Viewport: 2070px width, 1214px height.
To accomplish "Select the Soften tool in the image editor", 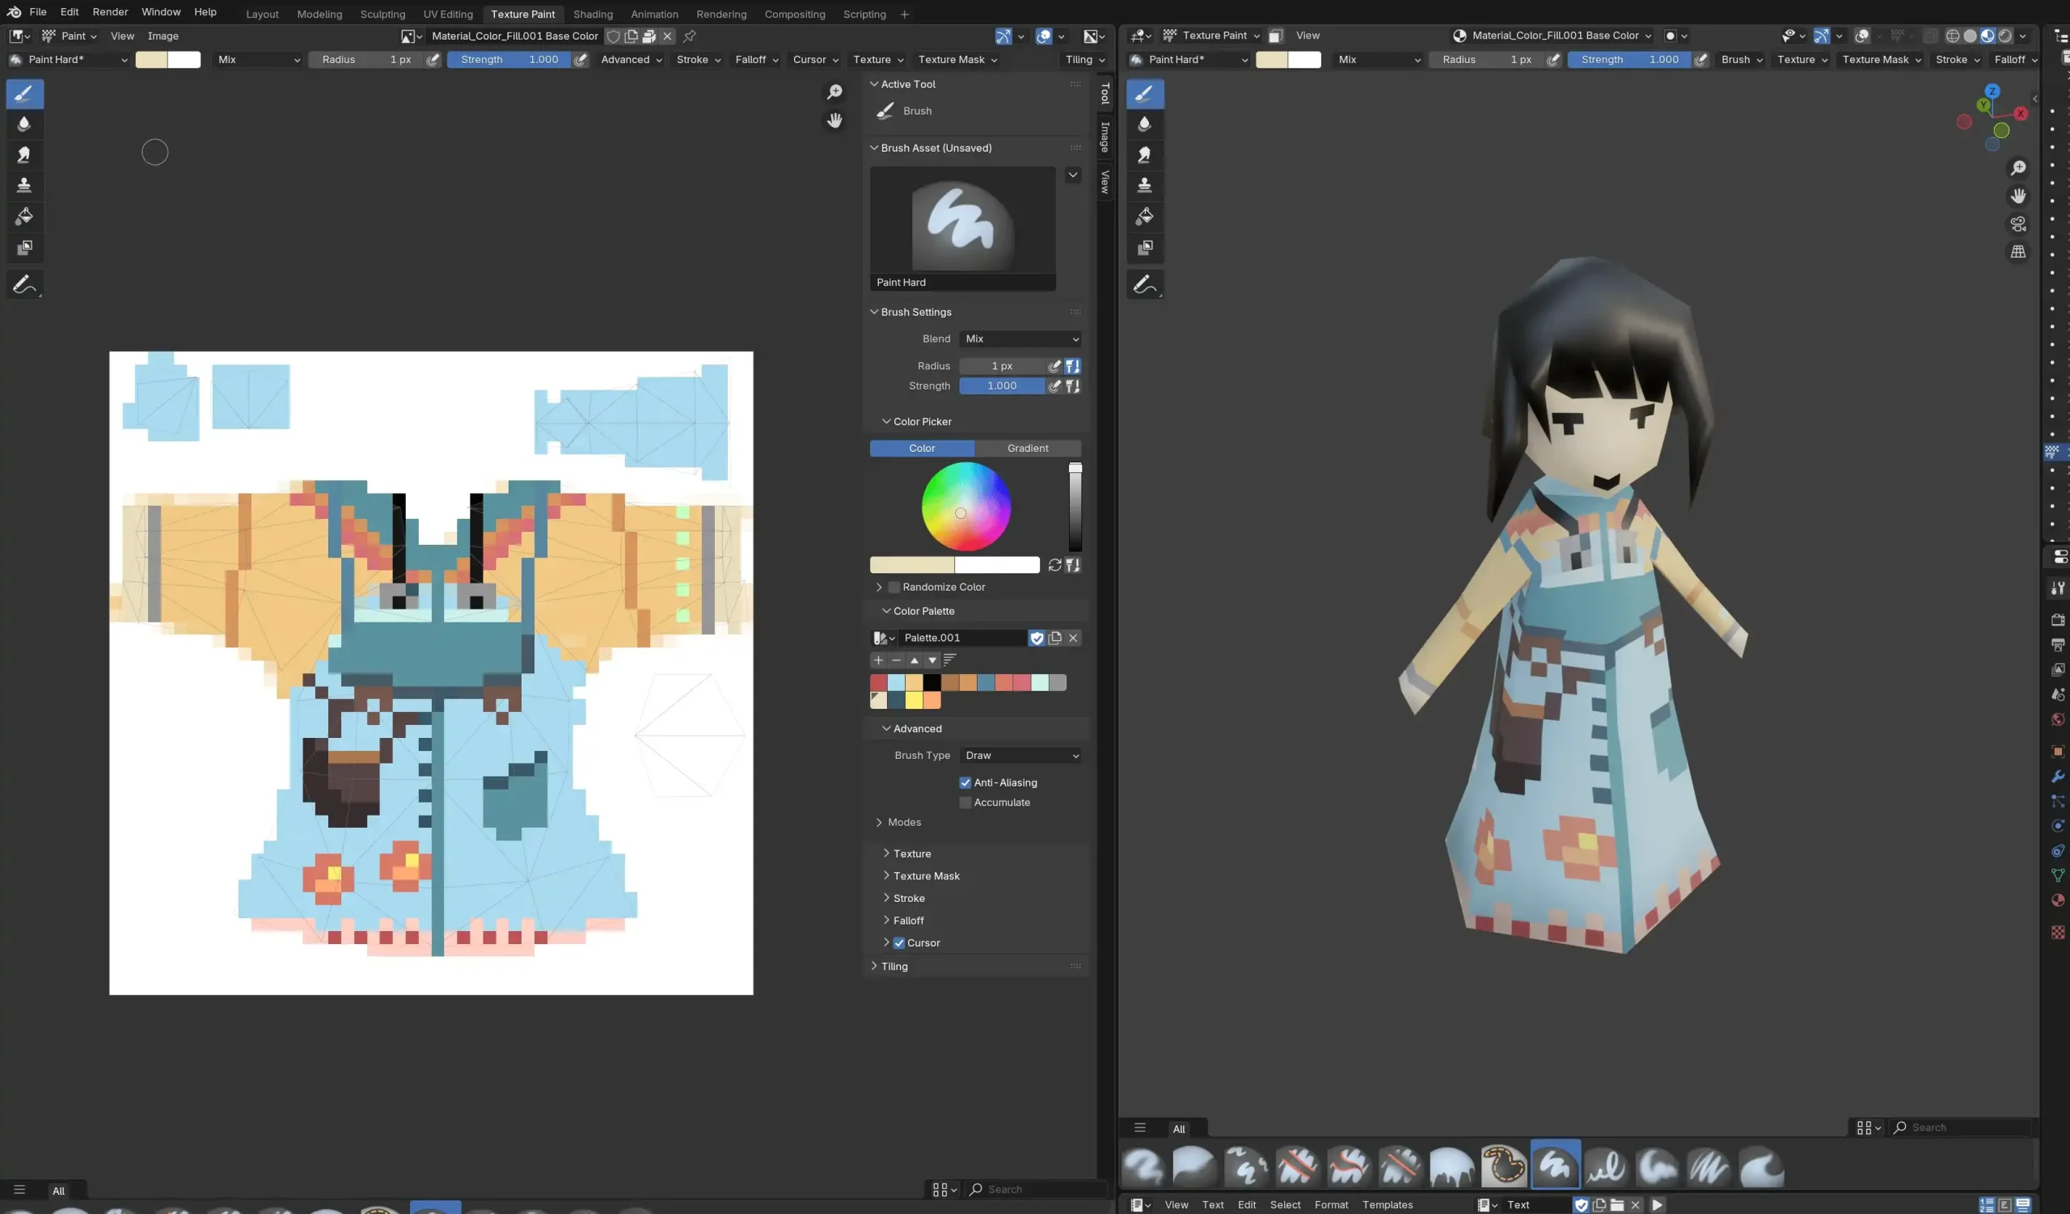I will coord(24,124).
